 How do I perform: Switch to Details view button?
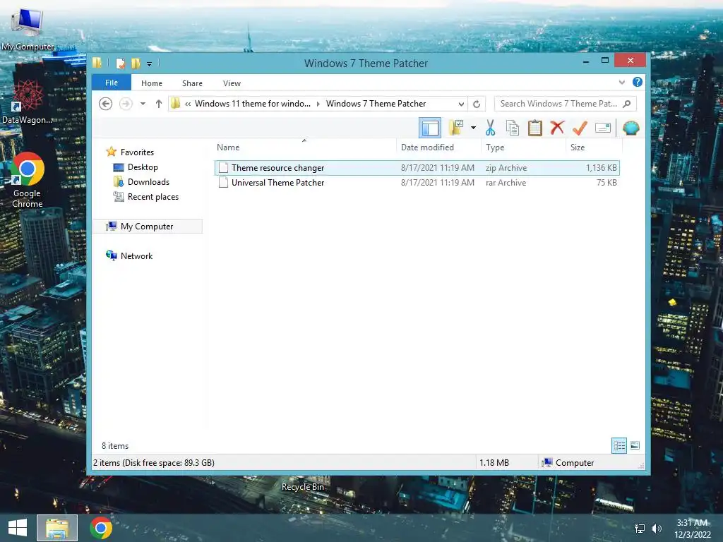tap(619, 445)
